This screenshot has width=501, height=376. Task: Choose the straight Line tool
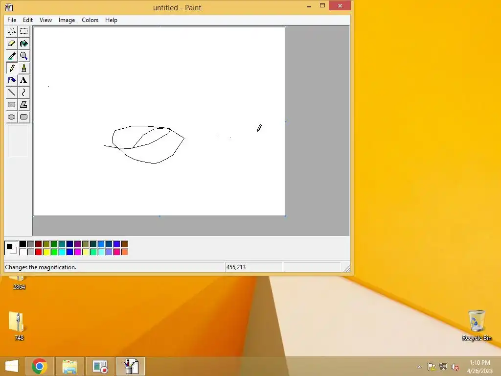tap(12, 93)
